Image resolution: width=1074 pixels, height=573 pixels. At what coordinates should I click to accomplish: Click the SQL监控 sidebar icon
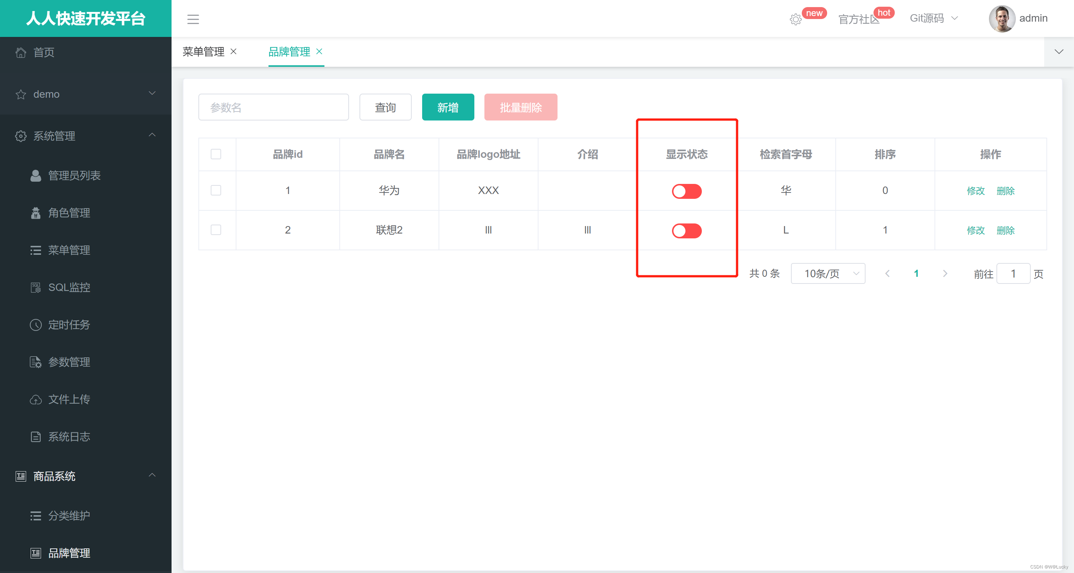[x=36, y=287]
